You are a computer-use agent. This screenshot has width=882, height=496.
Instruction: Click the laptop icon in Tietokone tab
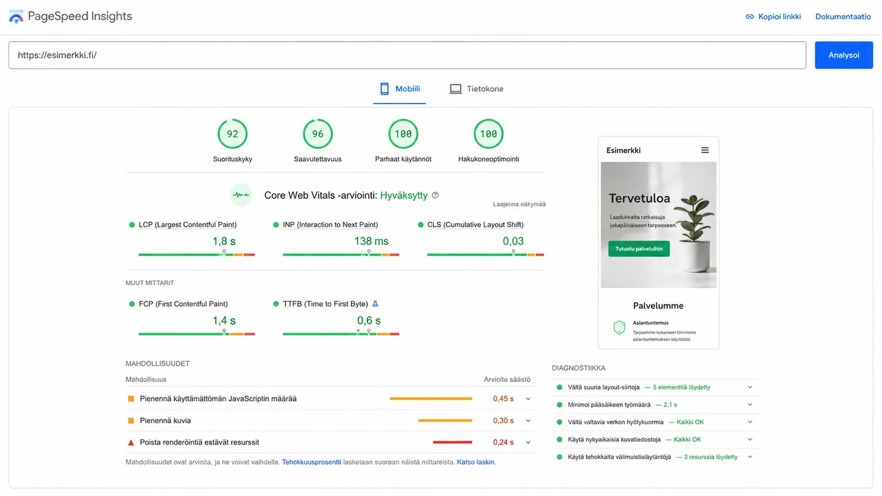click(x=455, y=89)
